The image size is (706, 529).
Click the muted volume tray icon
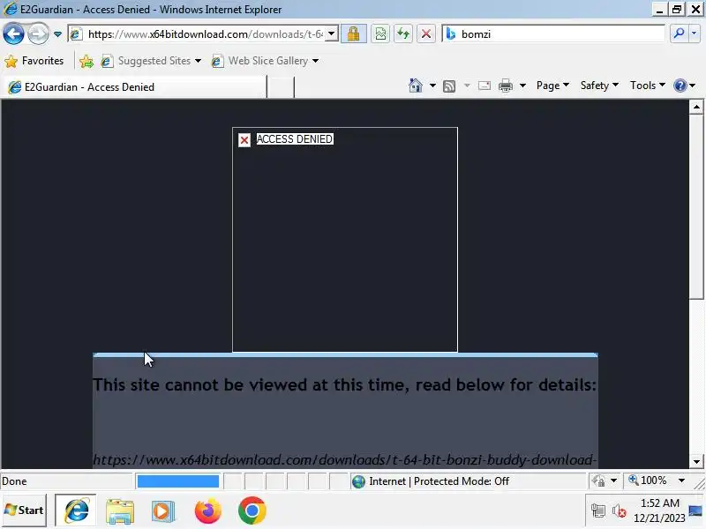(620, 511)
